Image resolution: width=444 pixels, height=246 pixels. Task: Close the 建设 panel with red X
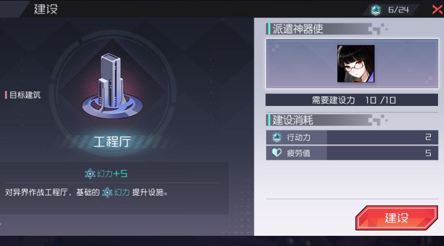[438, 10]
